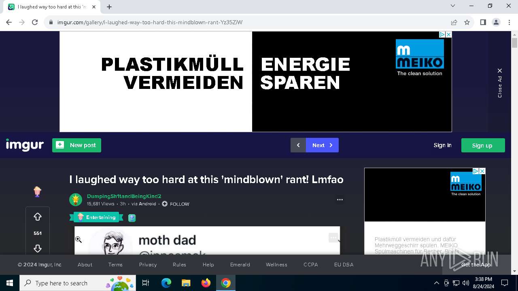Click the MEIKO logo in top banner
Image resolution: width=518 pixels, height=291 pixels.
point(420,57)
